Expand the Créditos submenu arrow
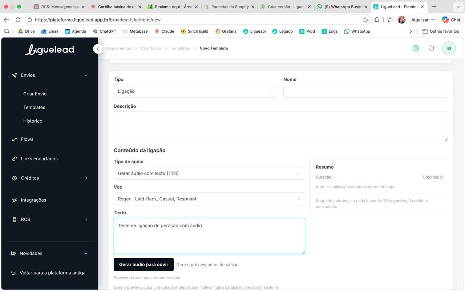The image size is (465, 291). click(x=86, y=178)
